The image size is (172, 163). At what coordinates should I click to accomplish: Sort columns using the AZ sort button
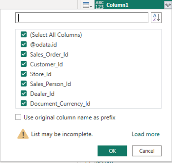point(156,18)
